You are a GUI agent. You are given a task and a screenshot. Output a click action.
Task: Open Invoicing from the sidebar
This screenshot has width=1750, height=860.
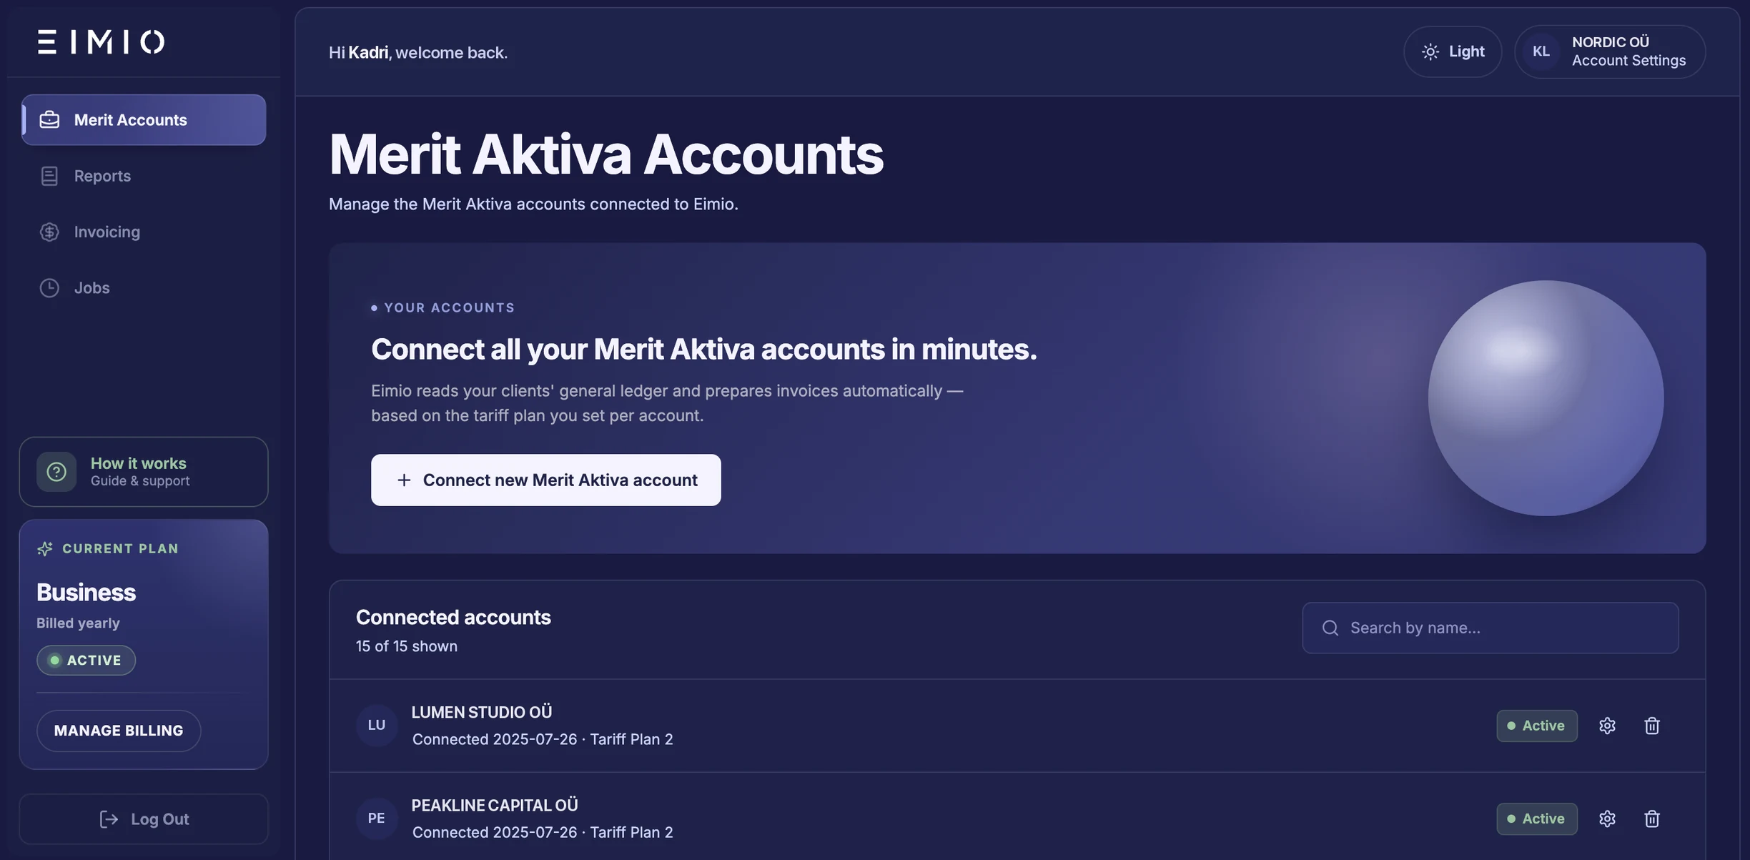(144, 232)
